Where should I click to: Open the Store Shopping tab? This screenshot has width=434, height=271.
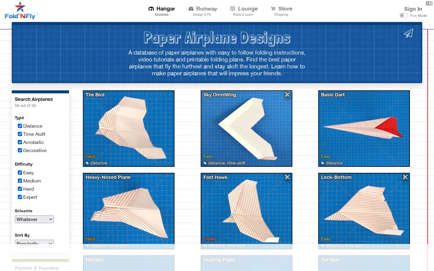(281, 11)
